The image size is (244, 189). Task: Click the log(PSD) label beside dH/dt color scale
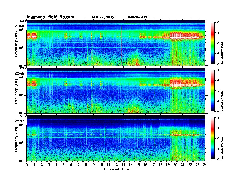(x=222, y=53)
